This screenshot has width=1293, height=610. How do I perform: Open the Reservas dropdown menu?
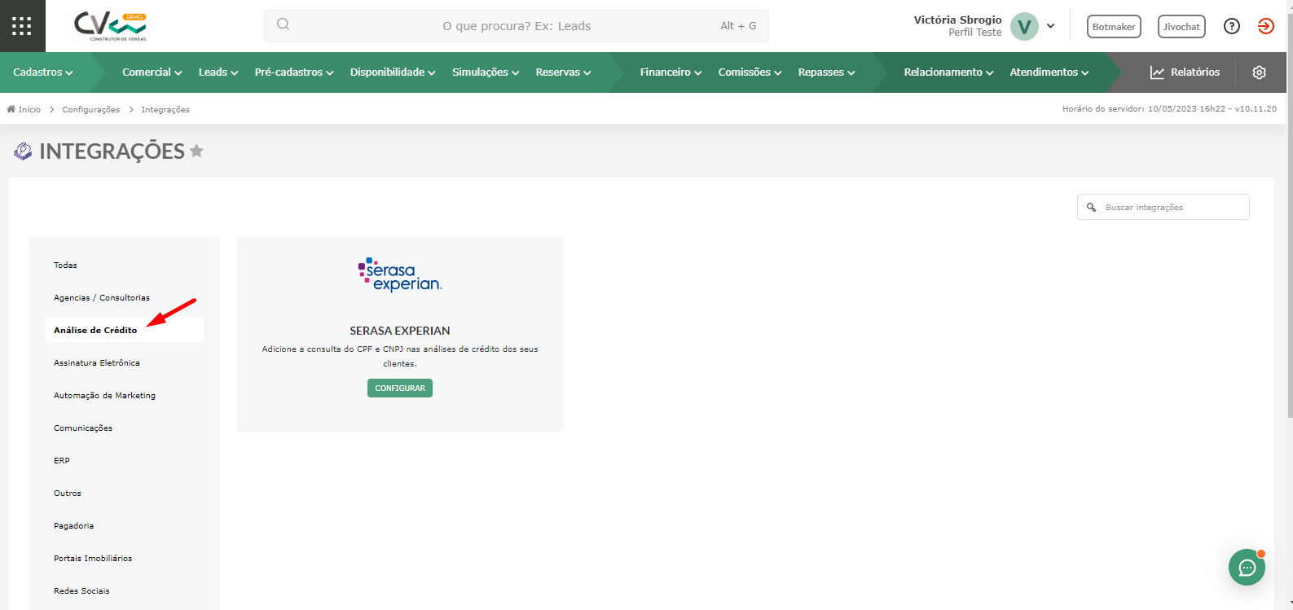pos(563,72)
